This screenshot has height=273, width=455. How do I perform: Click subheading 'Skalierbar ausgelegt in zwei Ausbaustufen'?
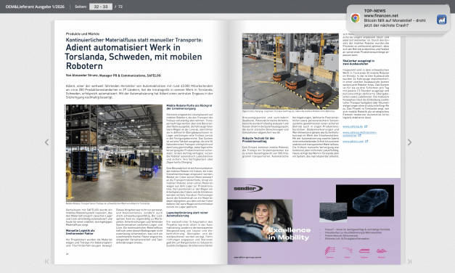pos(358,62)
